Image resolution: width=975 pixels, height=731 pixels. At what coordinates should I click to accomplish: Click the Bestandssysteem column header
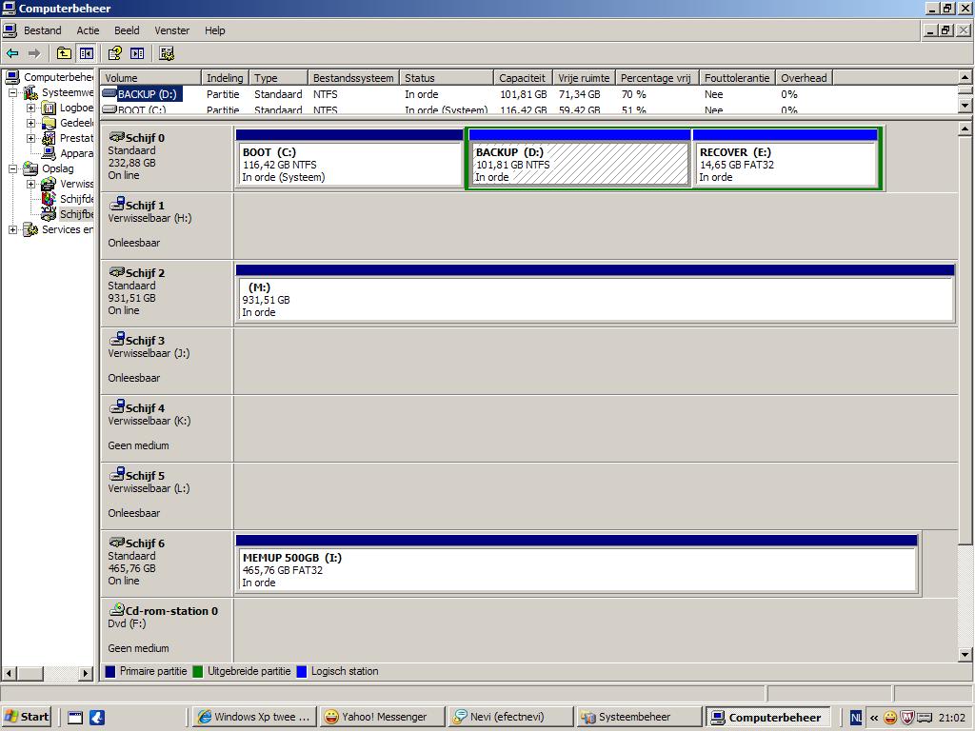[352, 78]
